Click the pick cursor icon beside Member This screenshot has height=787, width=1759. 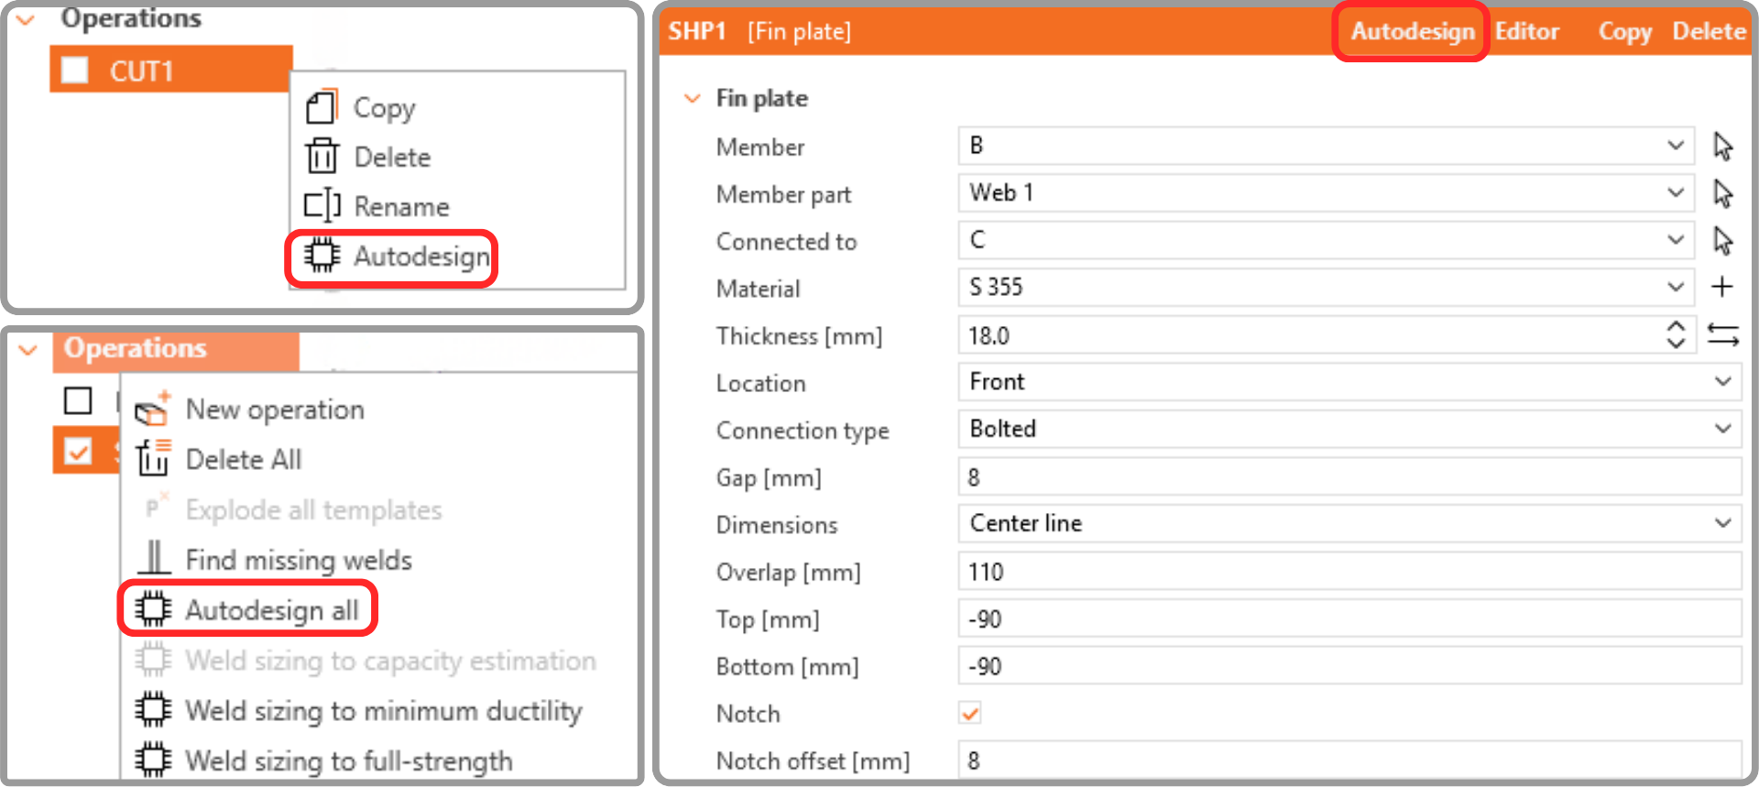[1722, 146]
